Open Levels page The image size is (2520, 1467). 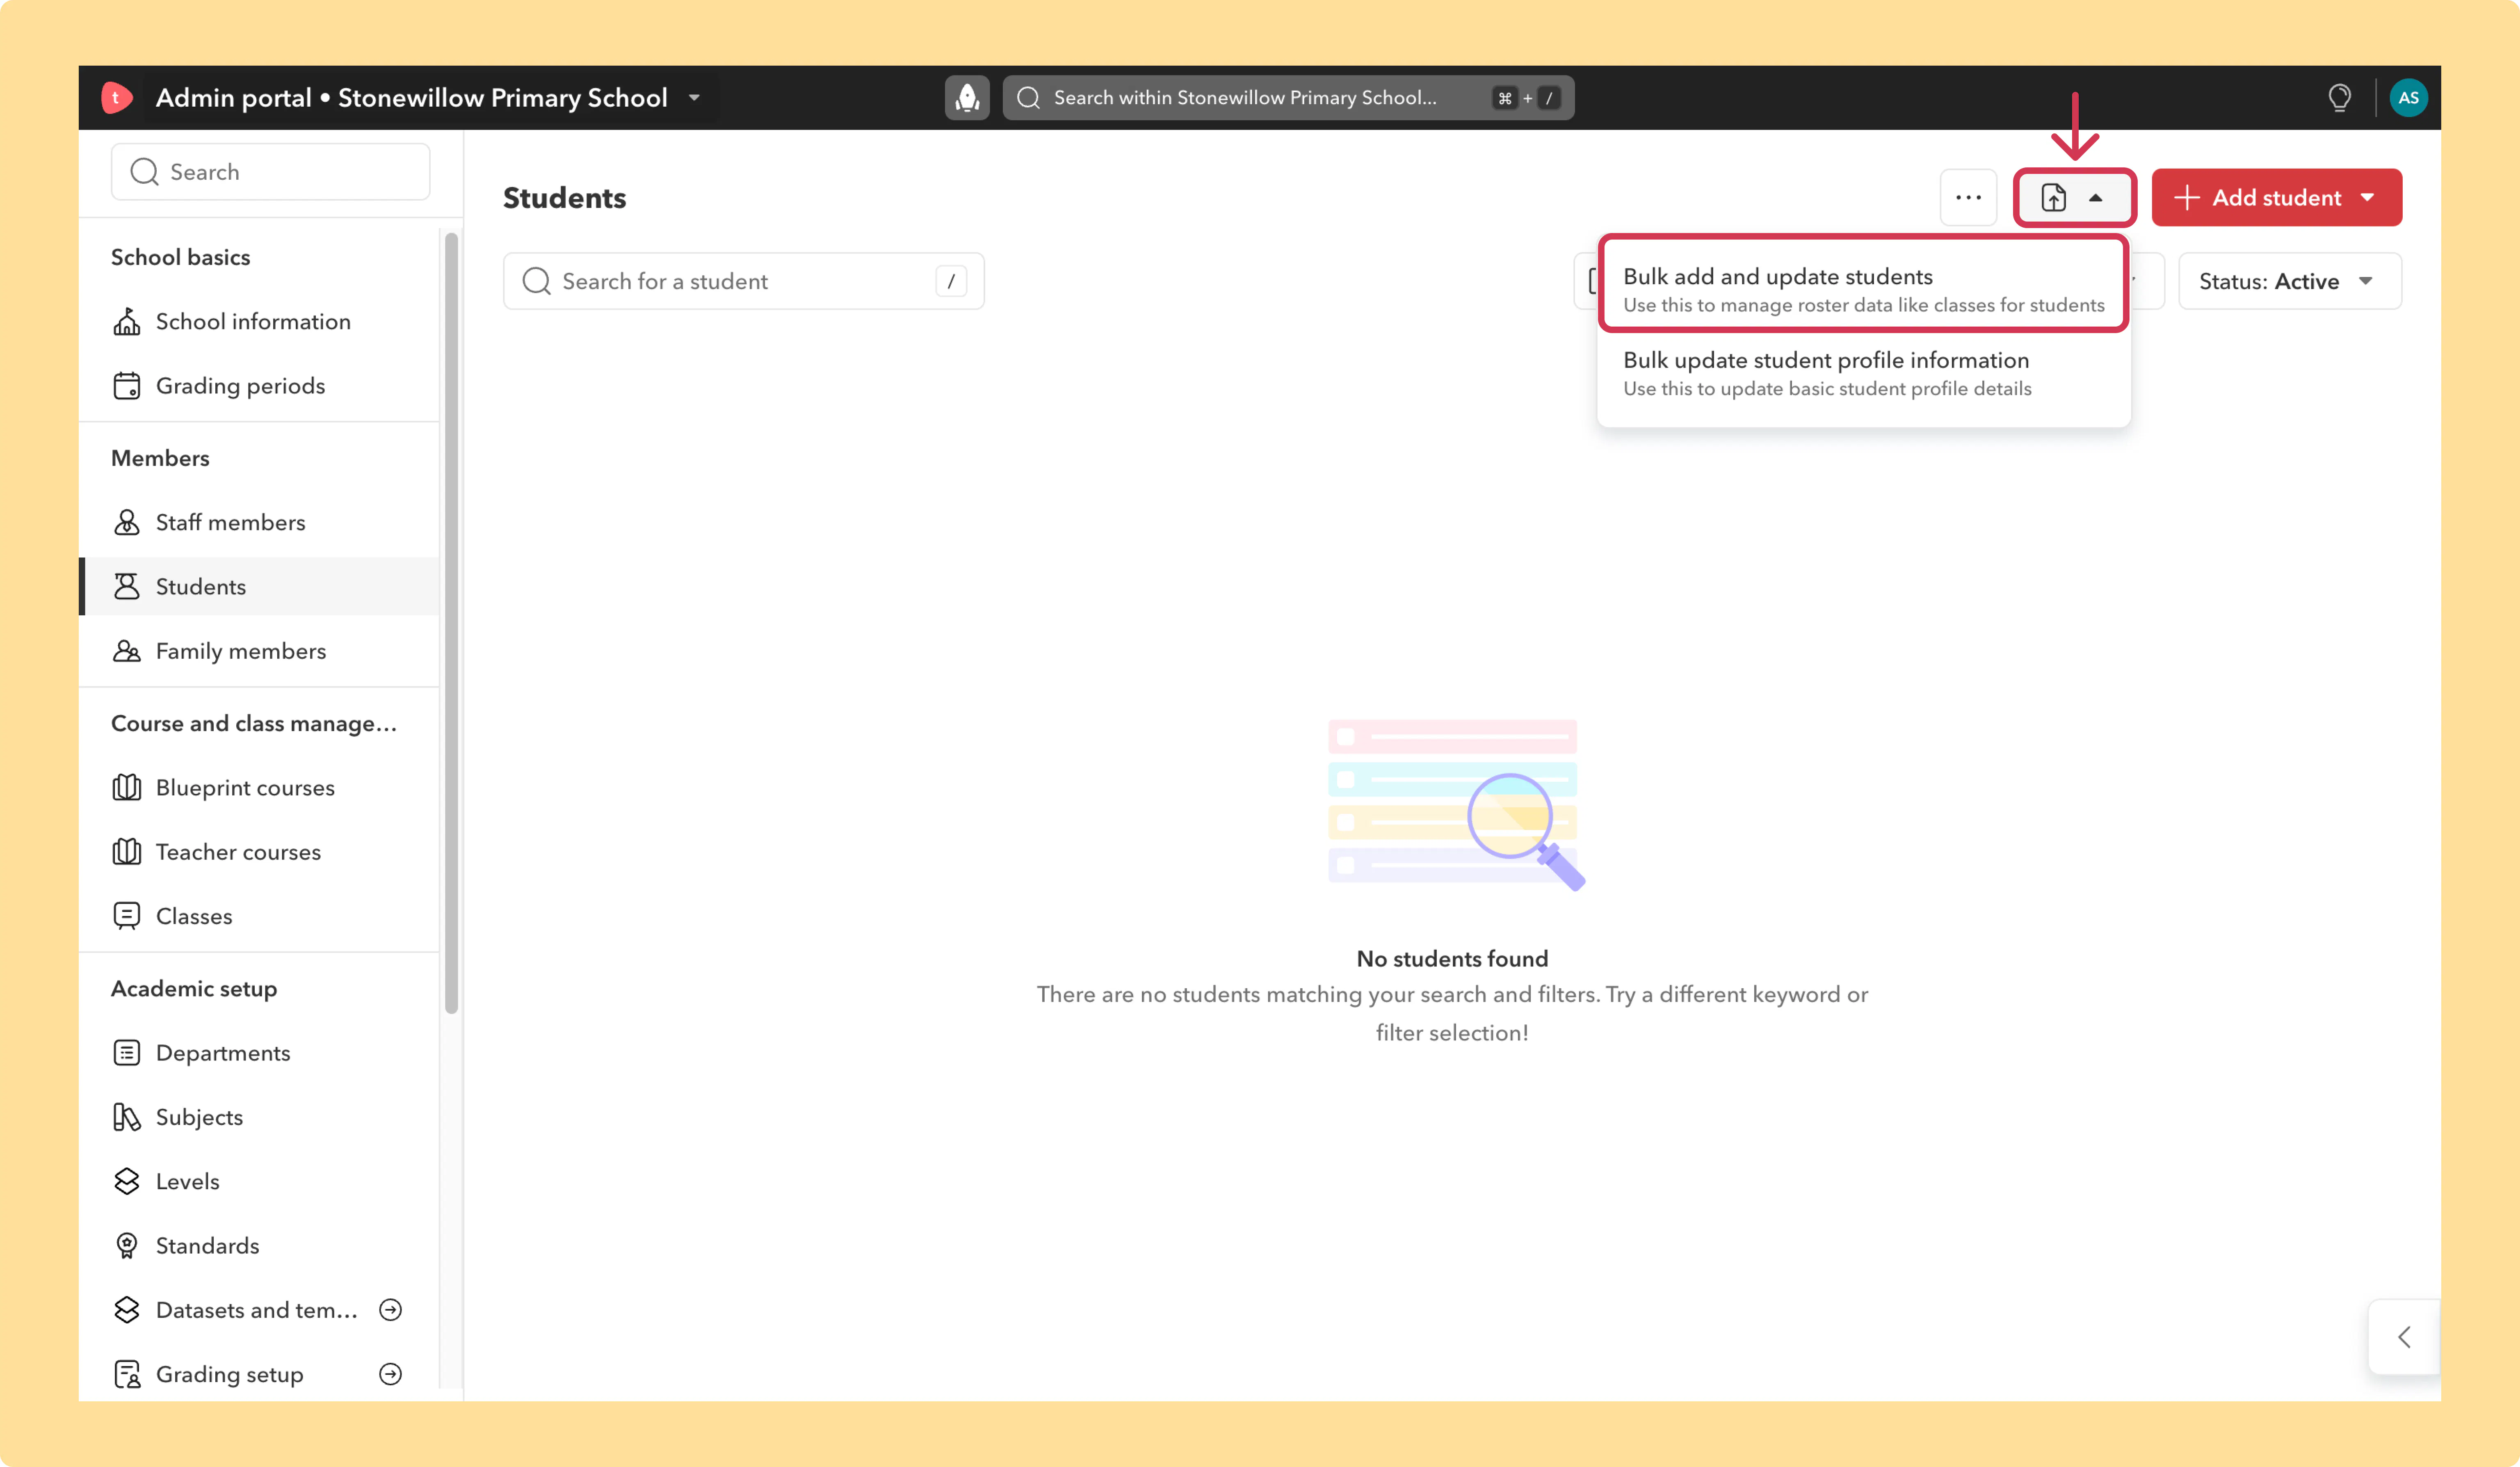(x=259, y=1181)
